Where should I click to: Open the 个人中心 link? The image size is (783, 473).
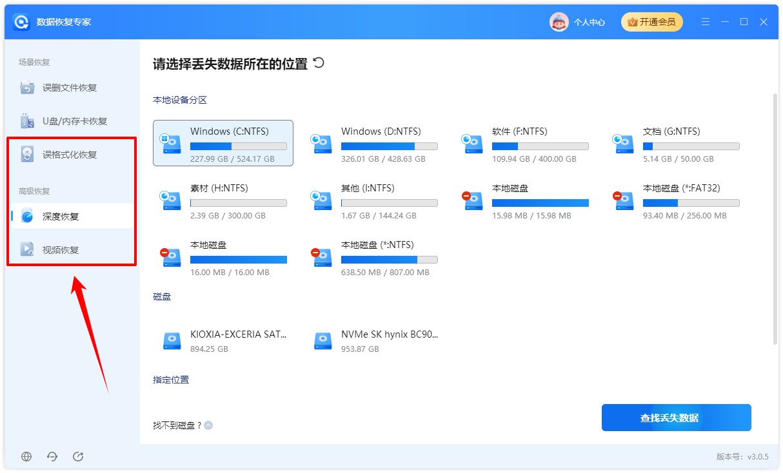pyautogui.click(x=590, y=22)
